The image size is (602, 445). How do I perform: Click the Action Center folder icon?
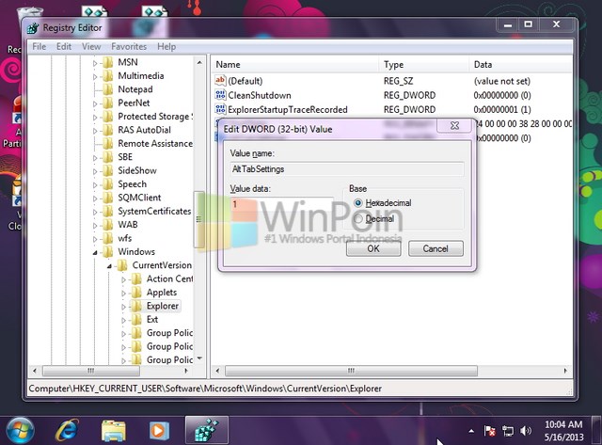coord(136,278)
